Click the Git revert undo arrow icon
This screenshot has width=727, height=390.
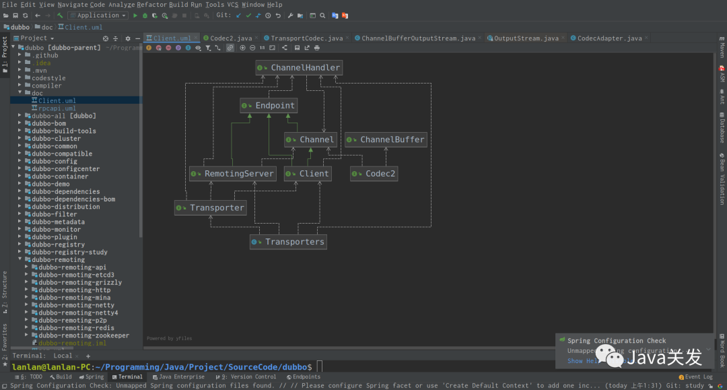tap(278, 15)
